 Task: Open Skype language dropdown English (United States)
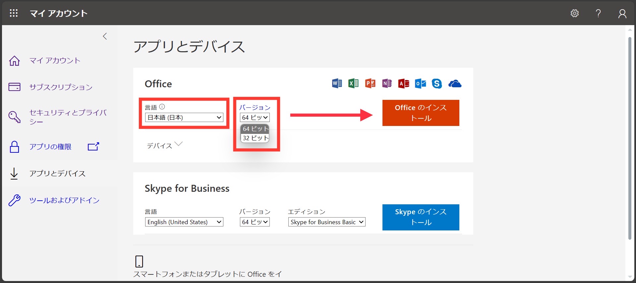pos(184,222)
